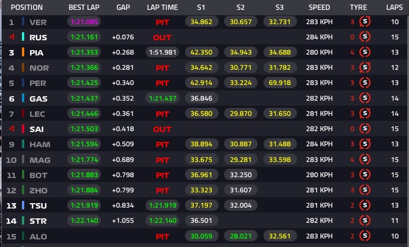The height and width of the screenshot is (247, 409).
Task: Click PIA's 1:51.981 lap time
Action: pyautogui.click(x=162, y=52)
